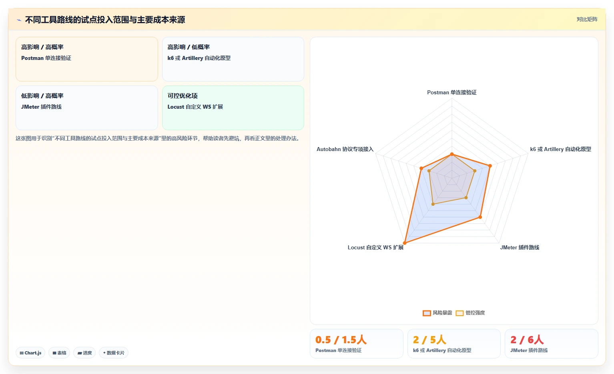The width and height of the screenshot is (614, 374).
Task: Click the 表格 tag
Action: click(x=59, y=353)
